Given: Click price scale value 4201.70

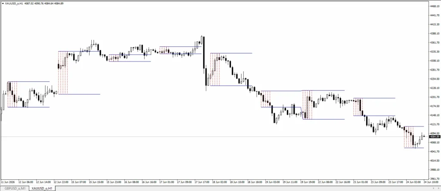Looking at the screenshot, I should (x=435, y=97).
